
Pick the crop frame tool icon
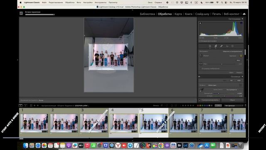(201, 55)
